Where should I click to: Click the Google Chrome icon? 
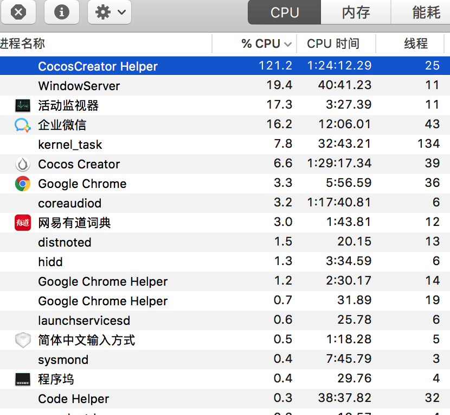(x=22, y=184)
